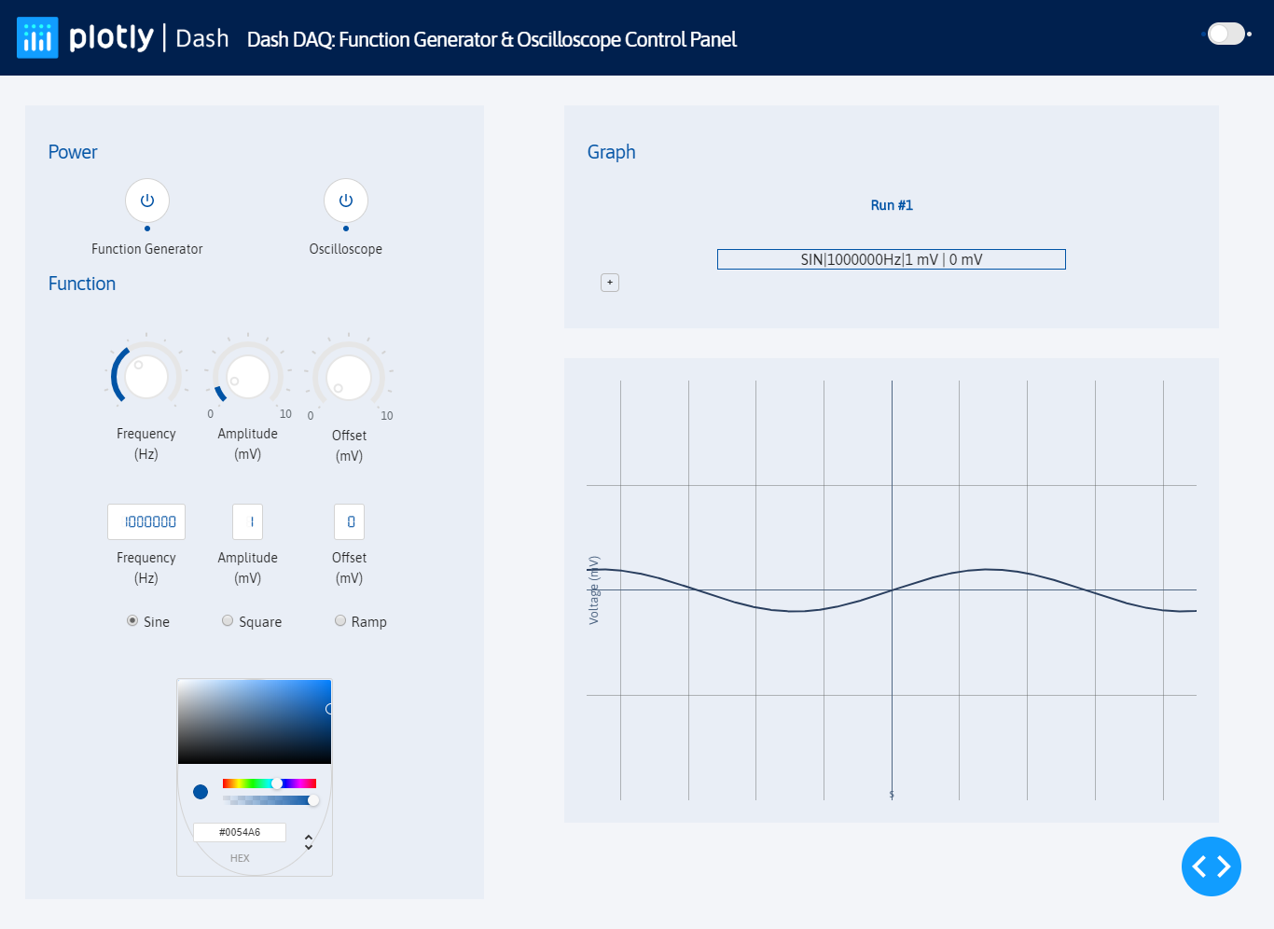The height and width of the screenshot is (929, 1274).
Task: Select the Sine waveform radio button
Action: pyautogui.click(x=132, y=621)
